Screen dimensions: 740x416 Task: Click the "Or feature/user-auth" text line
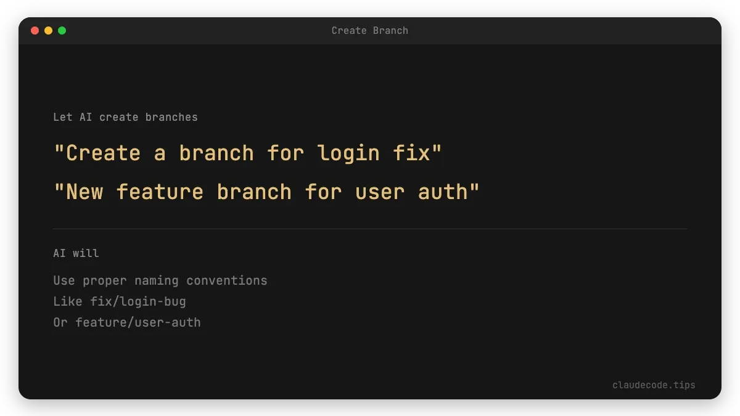126,322
